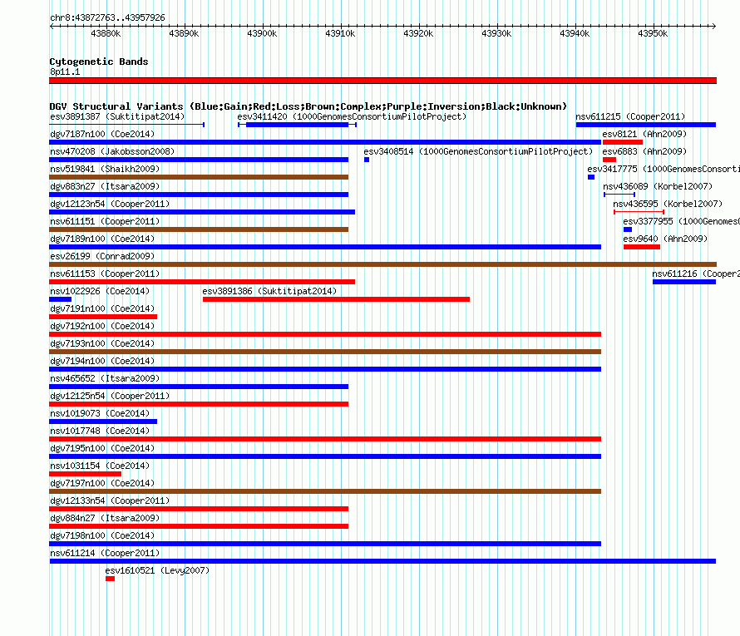Click the red 8p11.1 cytogenetic band bar

click(382, 81)
